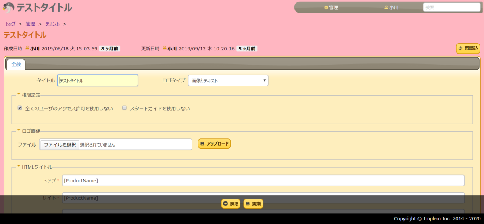Click the bird logo icon beside テストタイトル

[8, 8]
